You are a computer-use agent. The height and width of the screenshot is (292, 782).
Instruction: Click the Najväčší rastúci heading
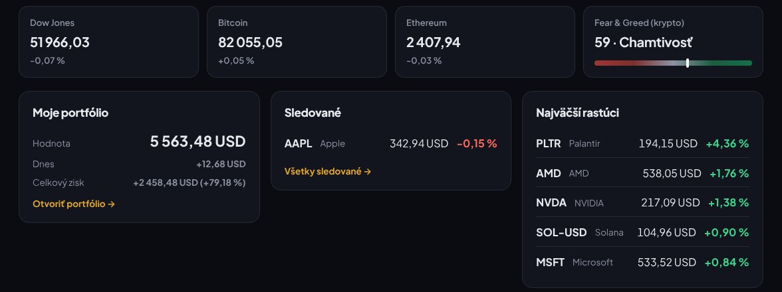[x=577, y=113]
